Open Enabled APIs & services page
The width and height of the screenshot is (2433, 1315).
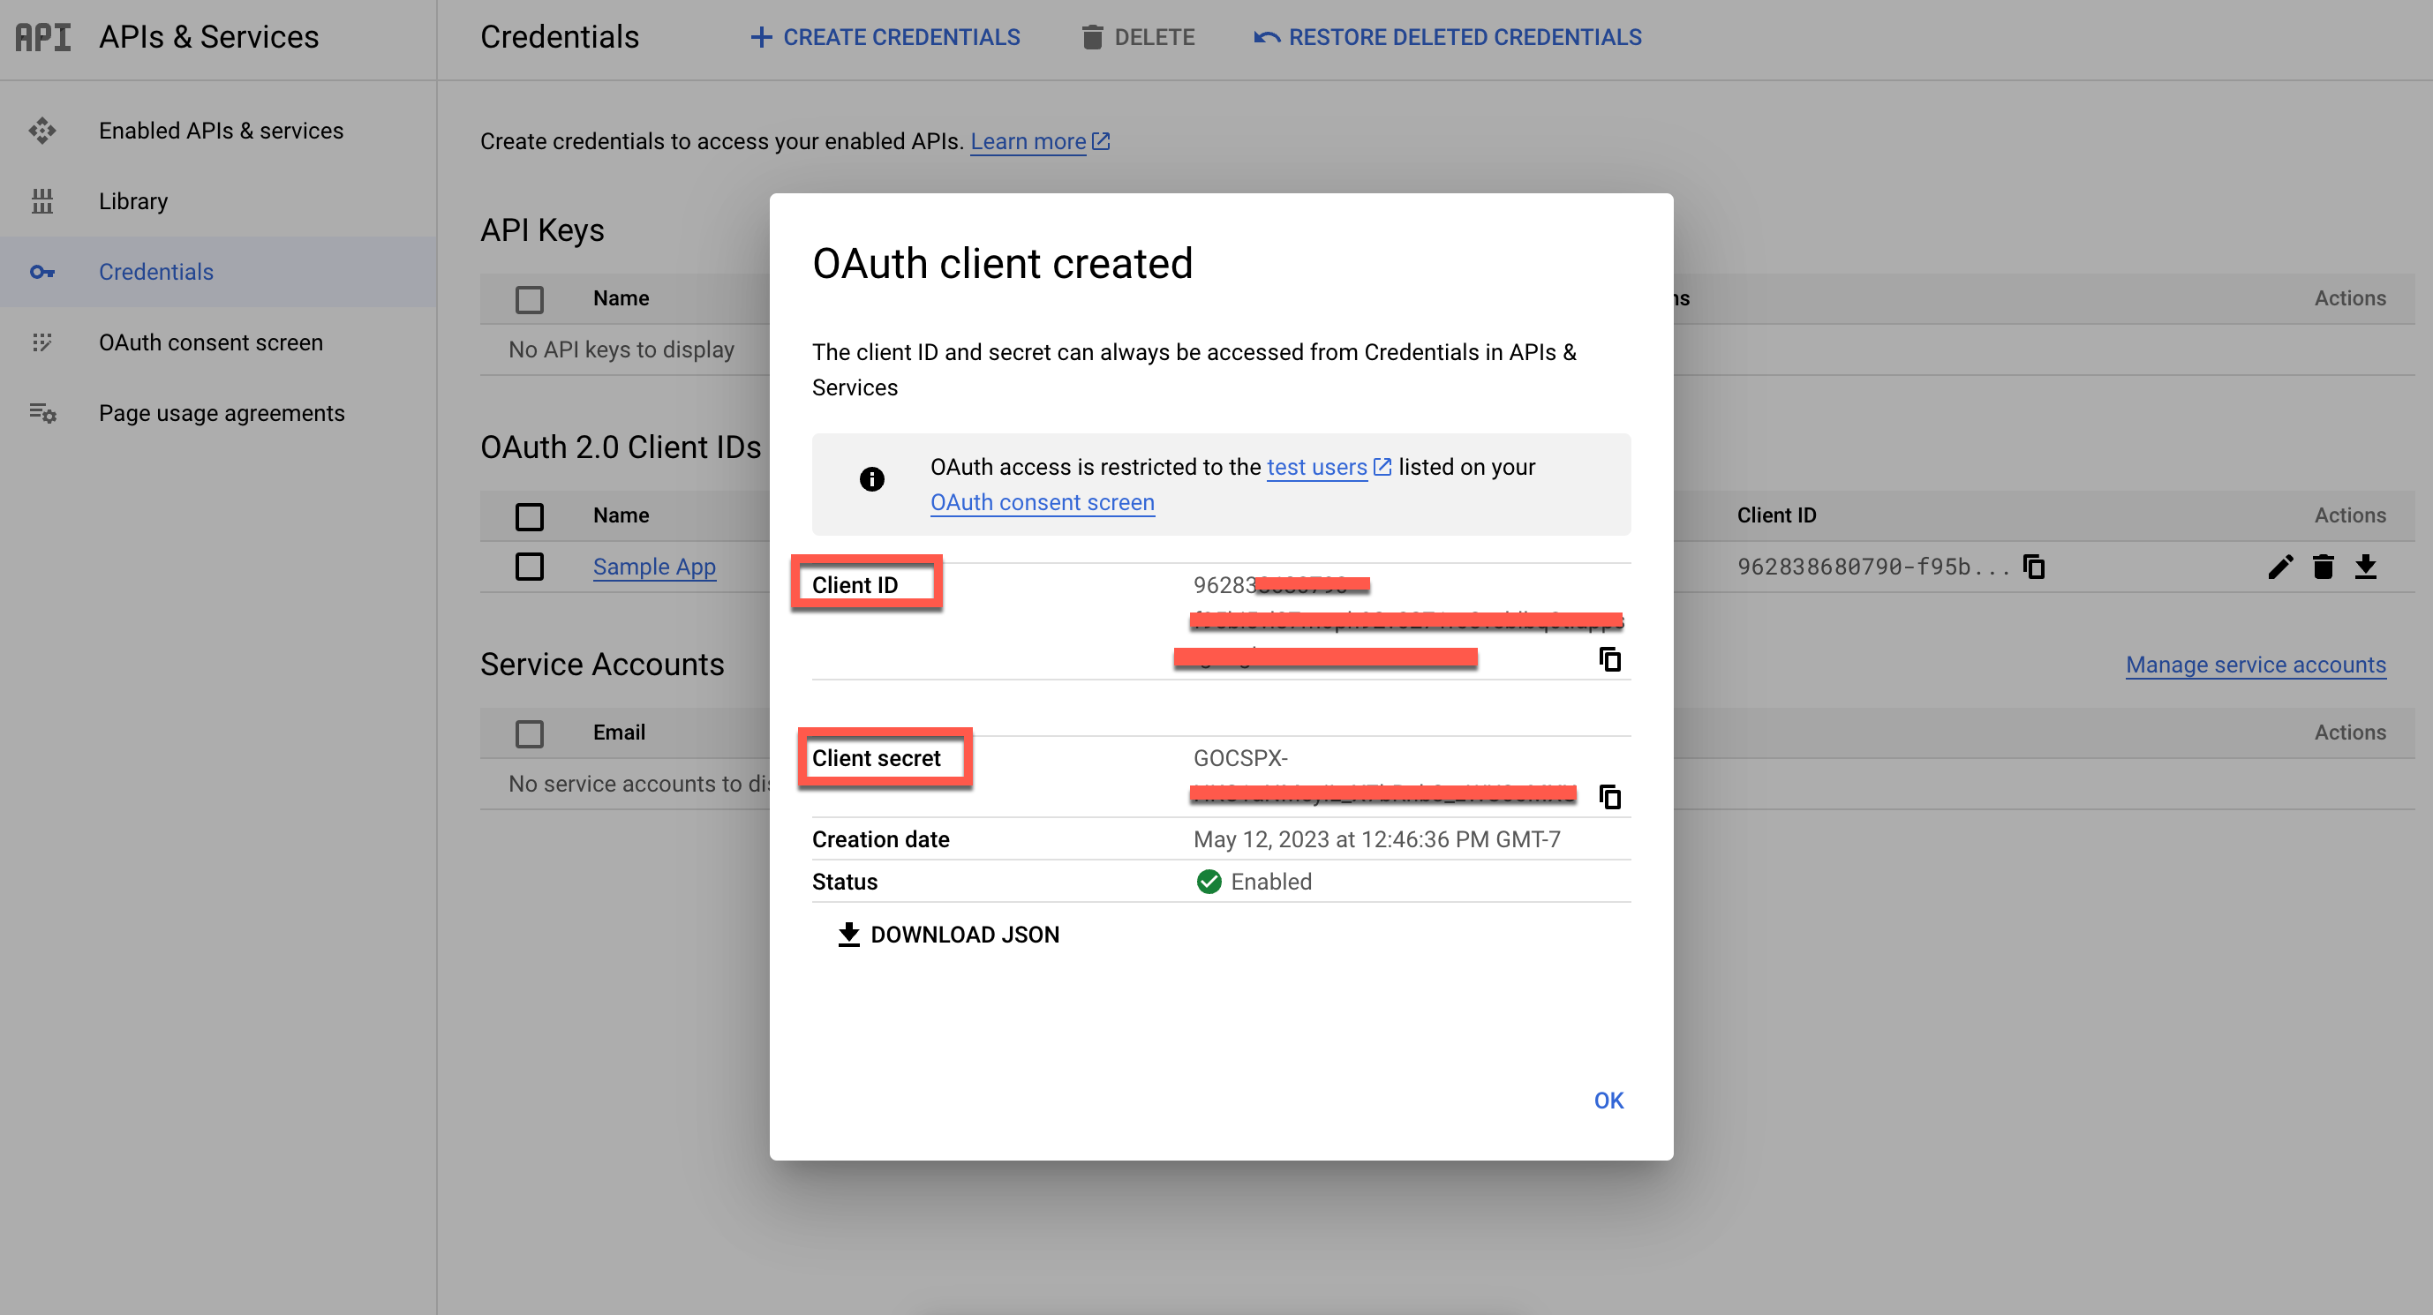click(221, 131)
